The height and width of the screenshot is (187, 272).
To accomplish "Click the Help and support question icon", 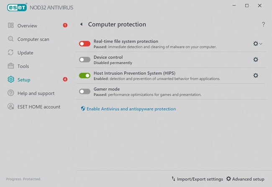I will pyautogui.click(x=11, y=93).
